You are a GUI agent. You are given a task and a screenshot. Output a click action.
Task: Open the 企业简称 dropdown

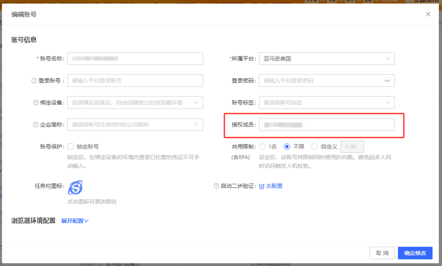pyautogui.click(x=135, y=125)
